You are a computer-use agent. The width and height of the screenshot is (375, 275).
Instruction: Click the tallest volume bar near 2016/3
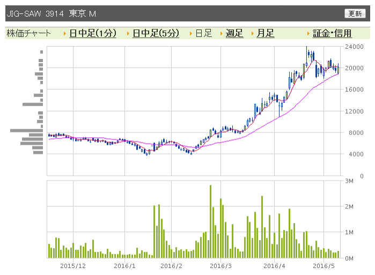210,221
